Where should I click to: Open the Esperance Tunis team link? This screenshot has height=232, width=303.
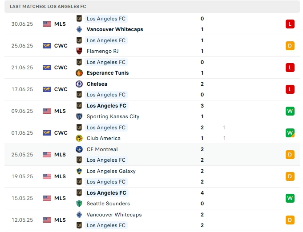click(x=108, y=73)
